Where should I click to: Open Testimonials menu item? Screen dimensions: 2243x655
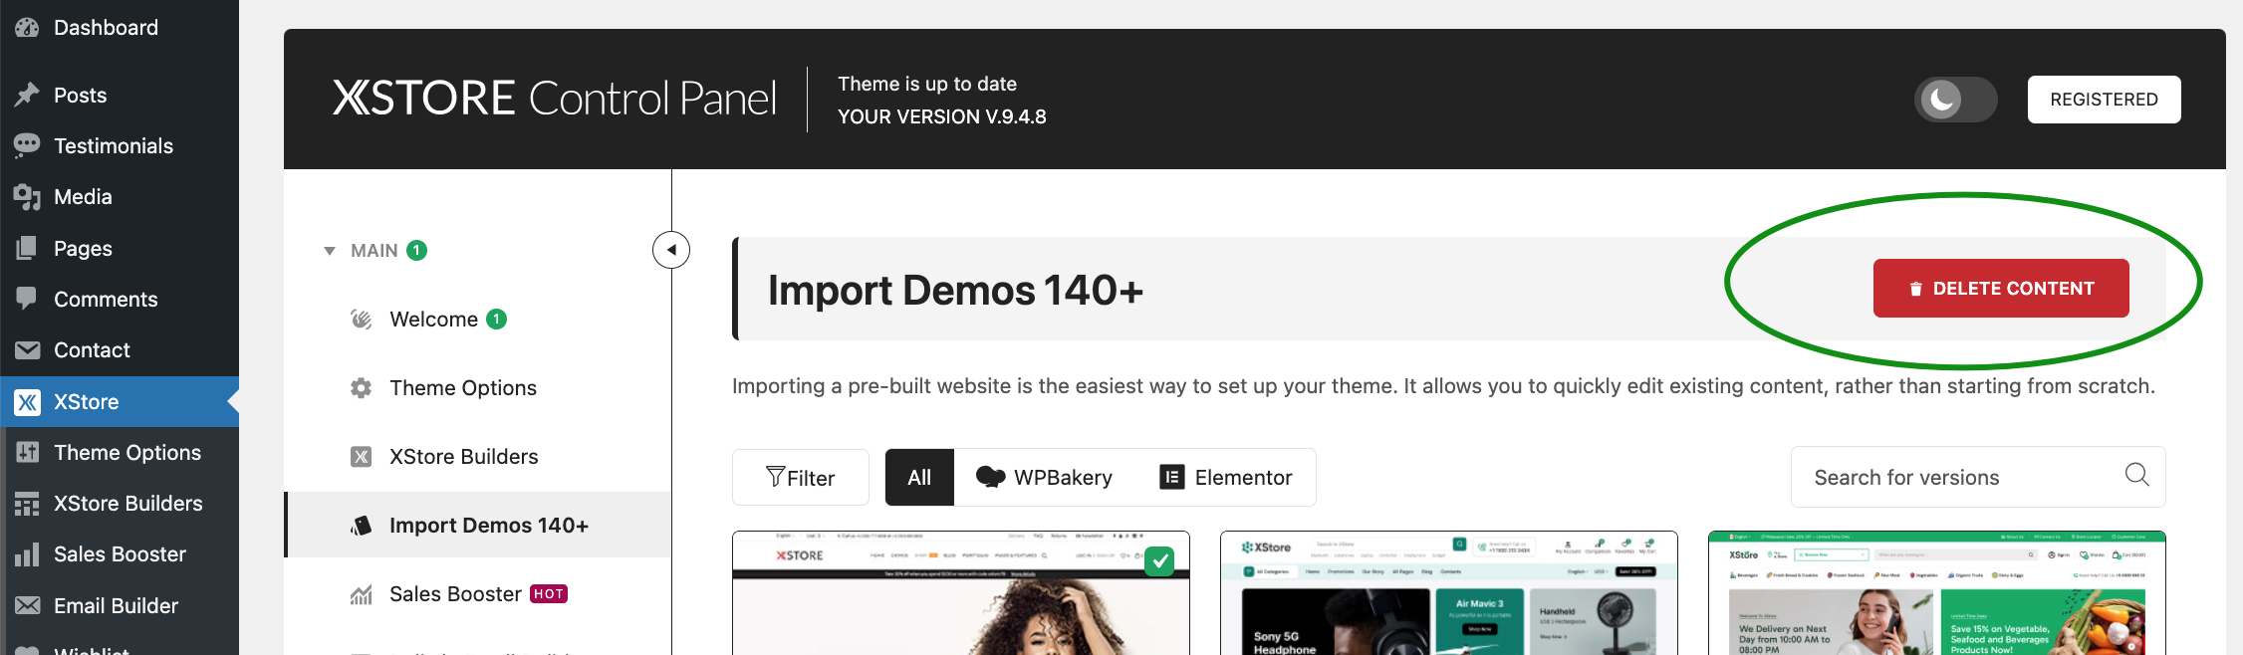point(120,146)
